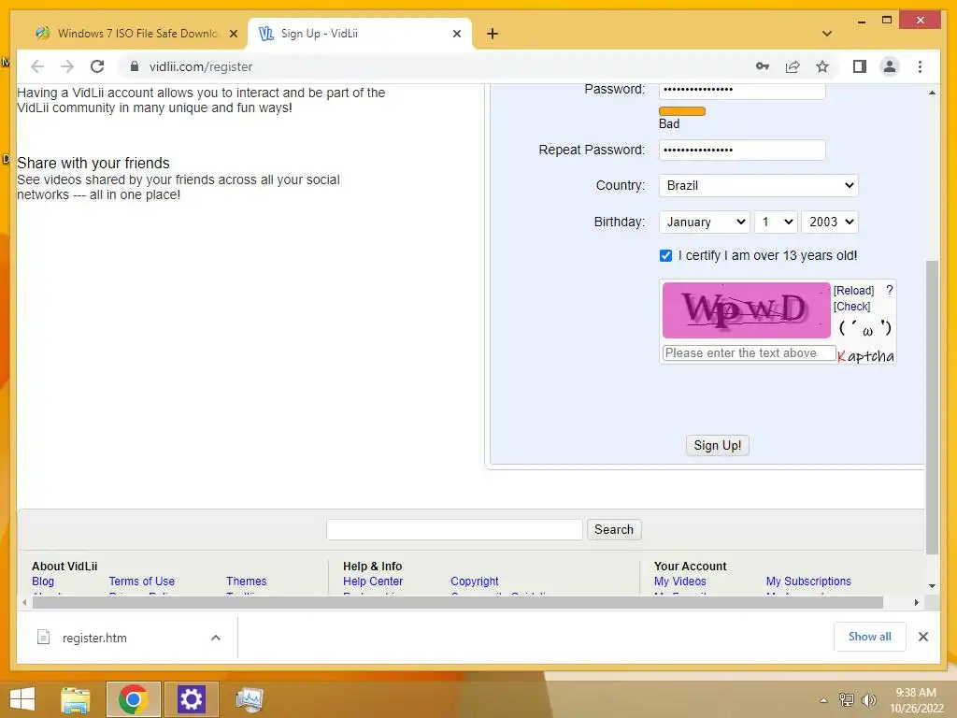957x718 pixels.
Task: Click the network tray icon
Action: (847, 700)
